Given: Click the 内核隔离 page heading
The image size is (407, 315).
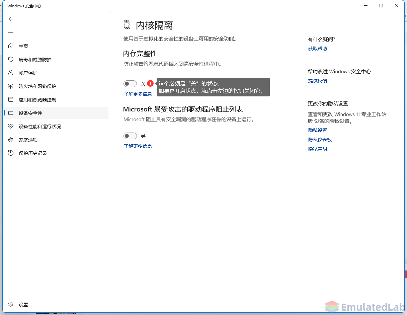Looking at the screenshot, I should point(154,25).
